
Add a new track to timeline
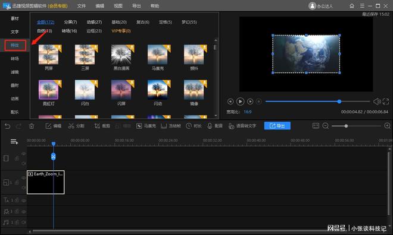pos(14,142)
